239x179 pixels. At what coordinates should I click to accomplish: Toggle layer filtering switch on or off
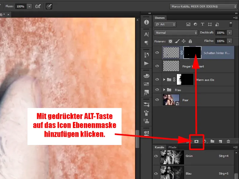(x=231, y=24)
